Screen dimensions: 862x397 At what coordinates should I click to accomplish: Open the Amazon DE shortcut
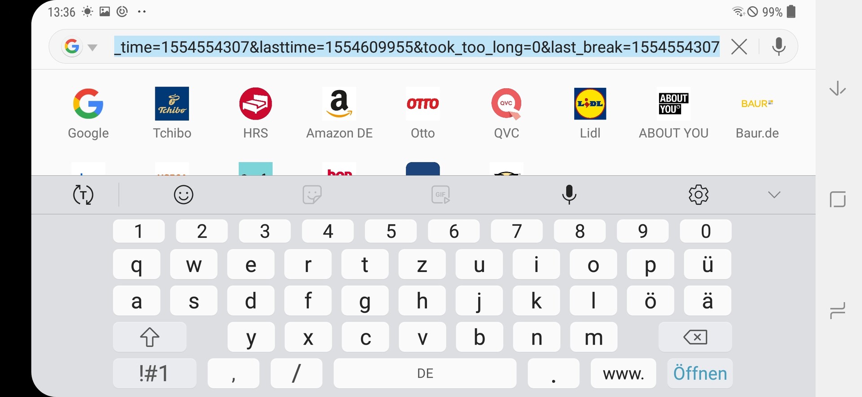point(339,104)
